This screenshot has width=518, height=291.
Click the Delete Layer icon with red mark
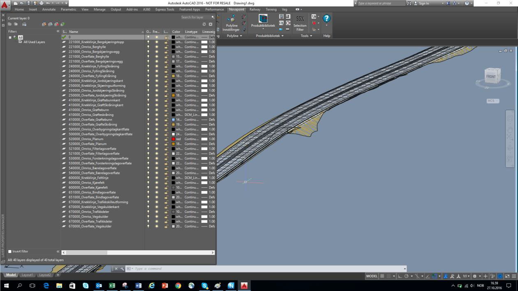pyautogui.click(x=57, y=24)
